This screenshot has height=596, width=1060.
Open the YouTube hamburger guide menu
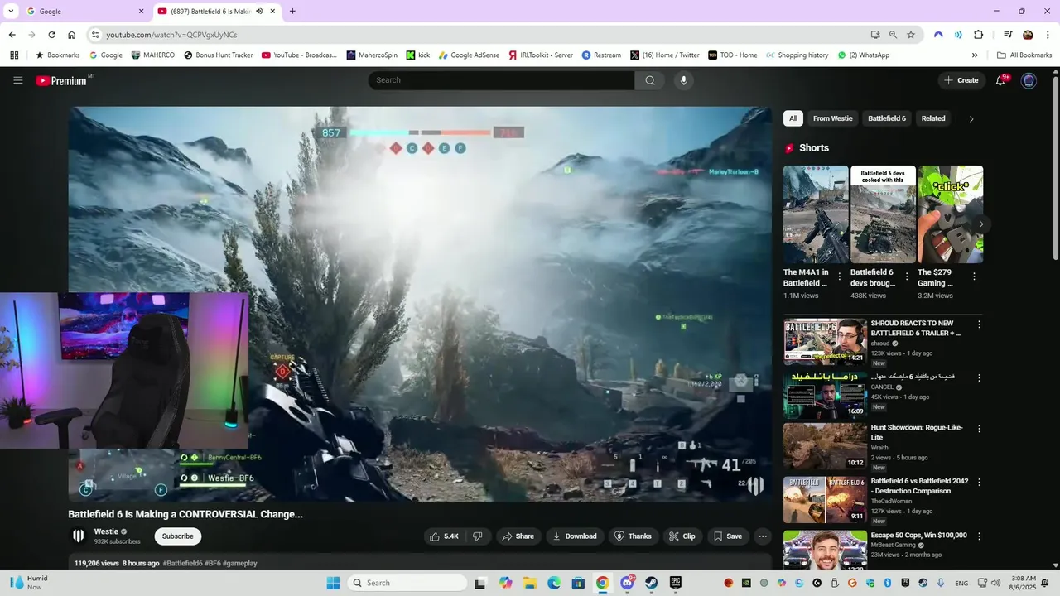coord(17,80)
